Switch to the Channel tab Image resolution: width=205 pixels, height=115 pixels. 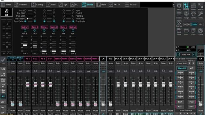(x=20, y=4)
